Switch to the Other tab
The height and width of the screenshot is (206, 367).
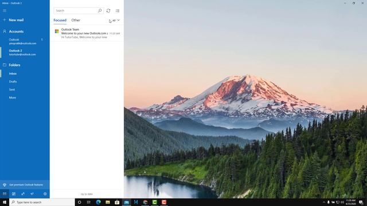click(76, 21)
